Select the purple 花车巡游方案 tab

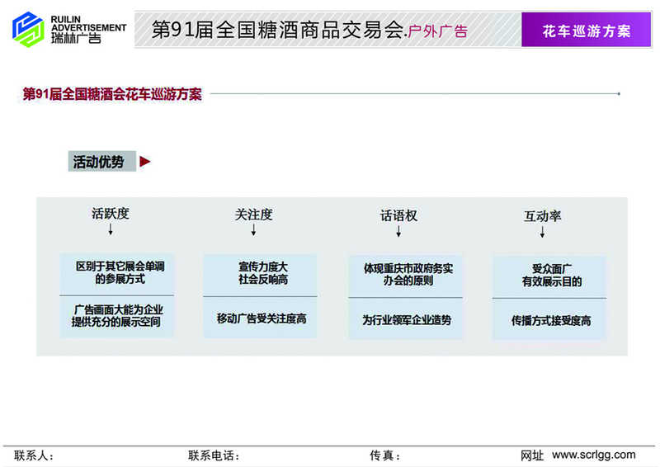(x=587, y=31)
